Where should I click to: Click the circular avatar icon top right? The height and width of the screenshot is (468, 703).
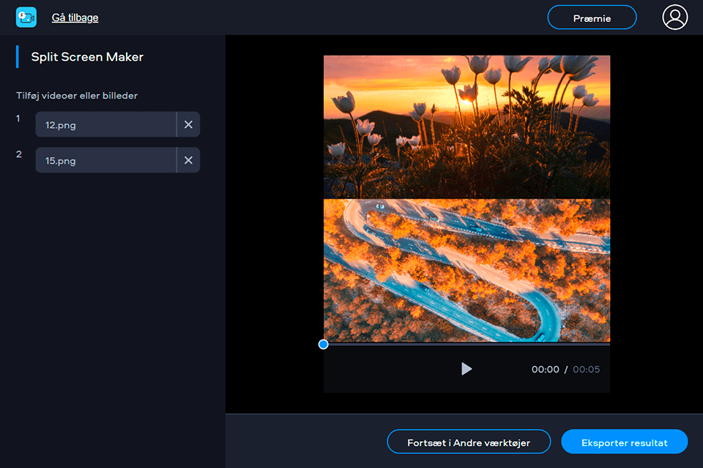point(674,17)
